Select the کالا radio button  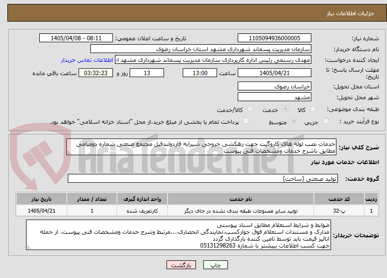313,109
